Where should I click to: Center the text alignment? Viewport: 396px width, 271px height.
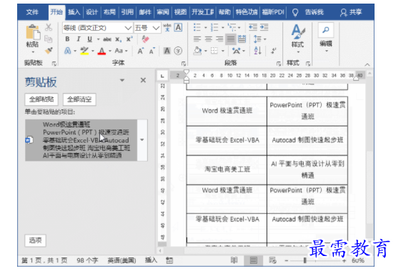coord(208,39)
